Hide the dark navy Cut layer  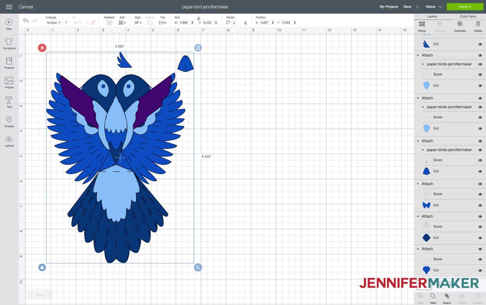pos(480,238)
